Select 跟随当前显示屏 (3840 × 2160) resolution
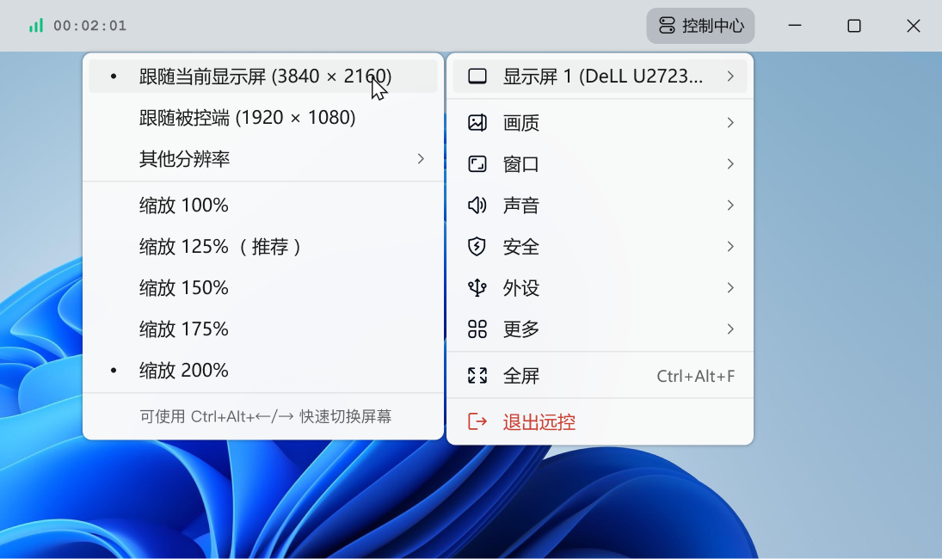Viewport: 942px width, 559px height. [x=265, y=77]
